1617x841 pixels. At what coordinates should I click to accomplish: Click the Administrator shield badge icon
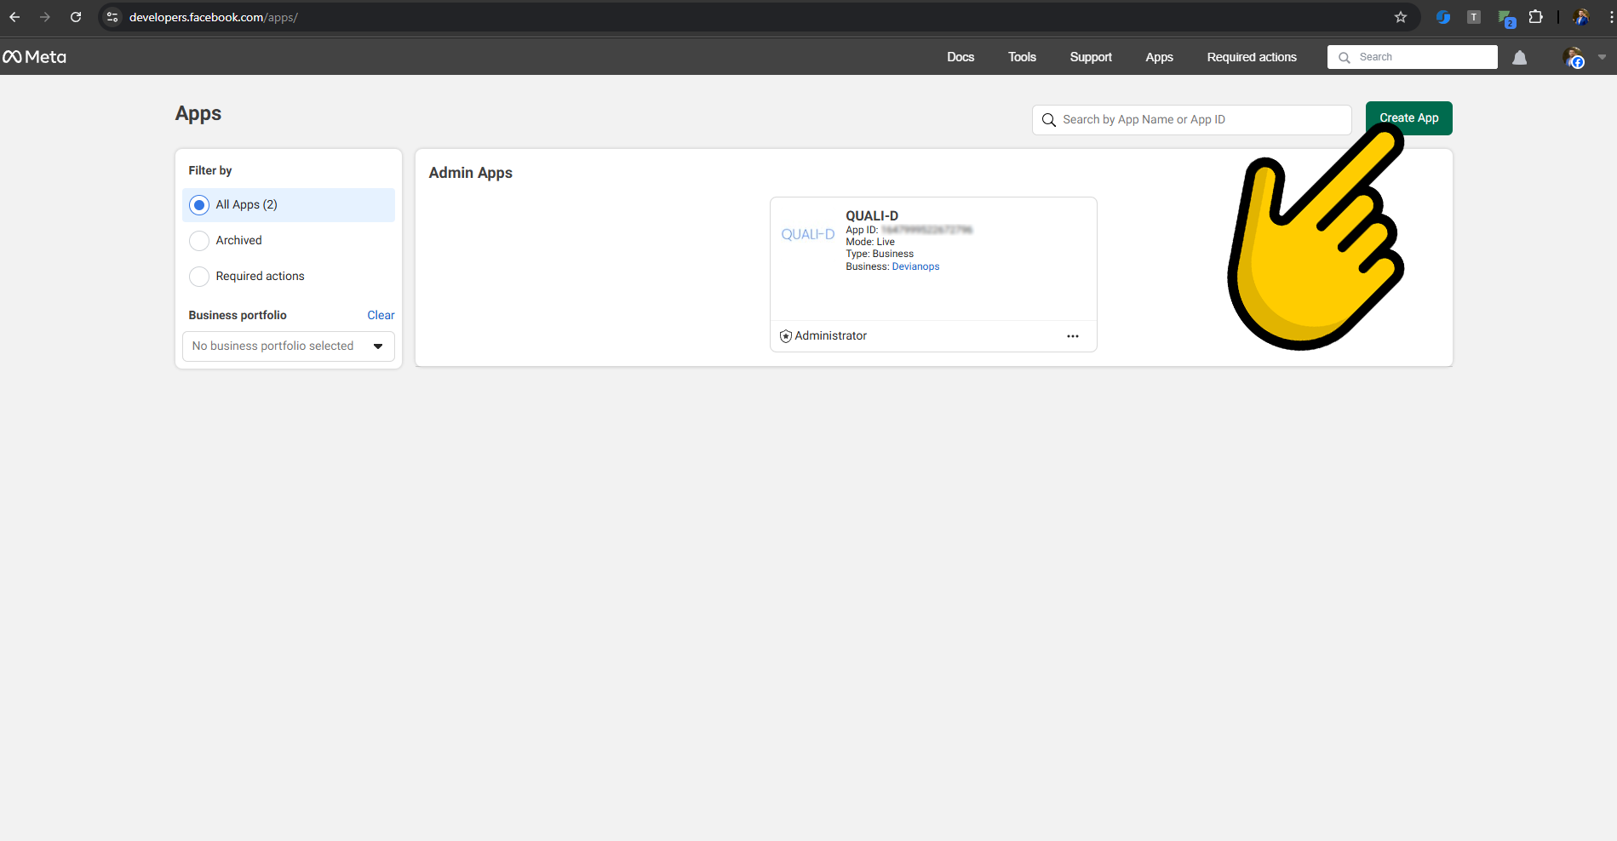pyautogui.click(x=785, y=335)
